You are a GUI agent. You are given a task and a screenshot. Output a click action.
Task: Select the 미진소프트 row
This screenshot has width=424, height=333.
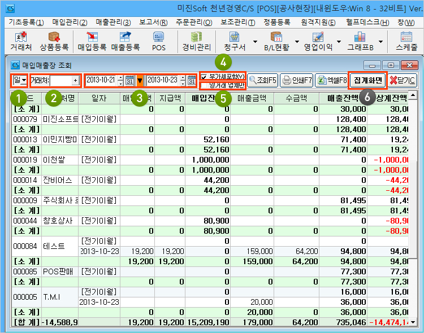coord(210,119)
